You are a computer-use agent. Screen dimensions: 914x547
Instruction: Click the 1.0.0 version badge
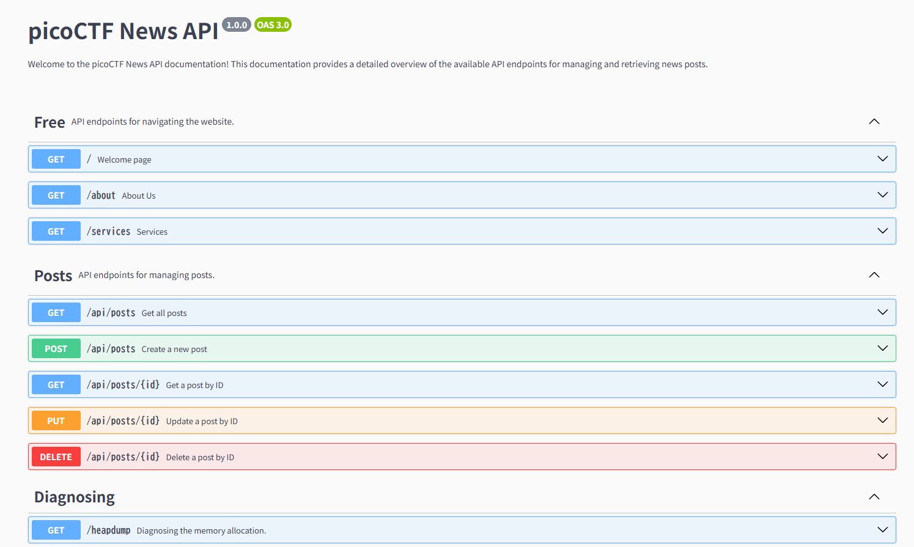(237, 25)
